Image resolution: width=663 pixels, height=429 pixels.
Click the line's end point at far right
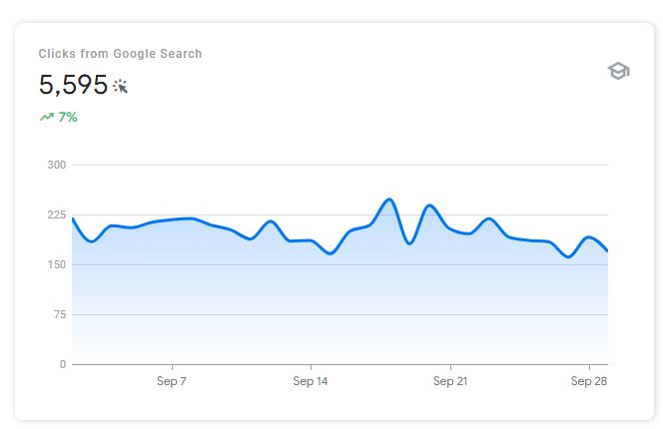click(x=607, y=250)
